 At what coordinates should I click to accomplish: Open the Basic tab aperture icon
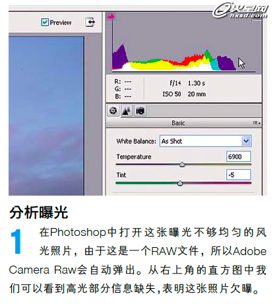click(113, 110)
